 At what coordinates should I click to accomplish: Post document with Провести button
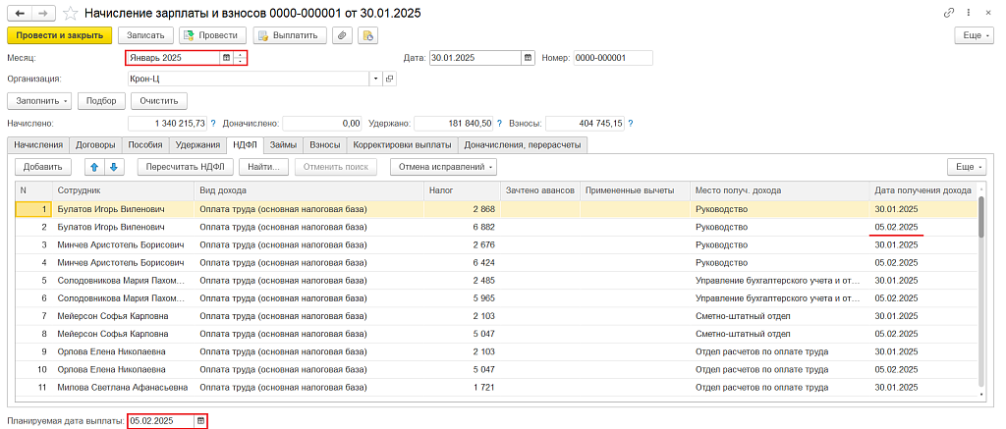(212, 36)
